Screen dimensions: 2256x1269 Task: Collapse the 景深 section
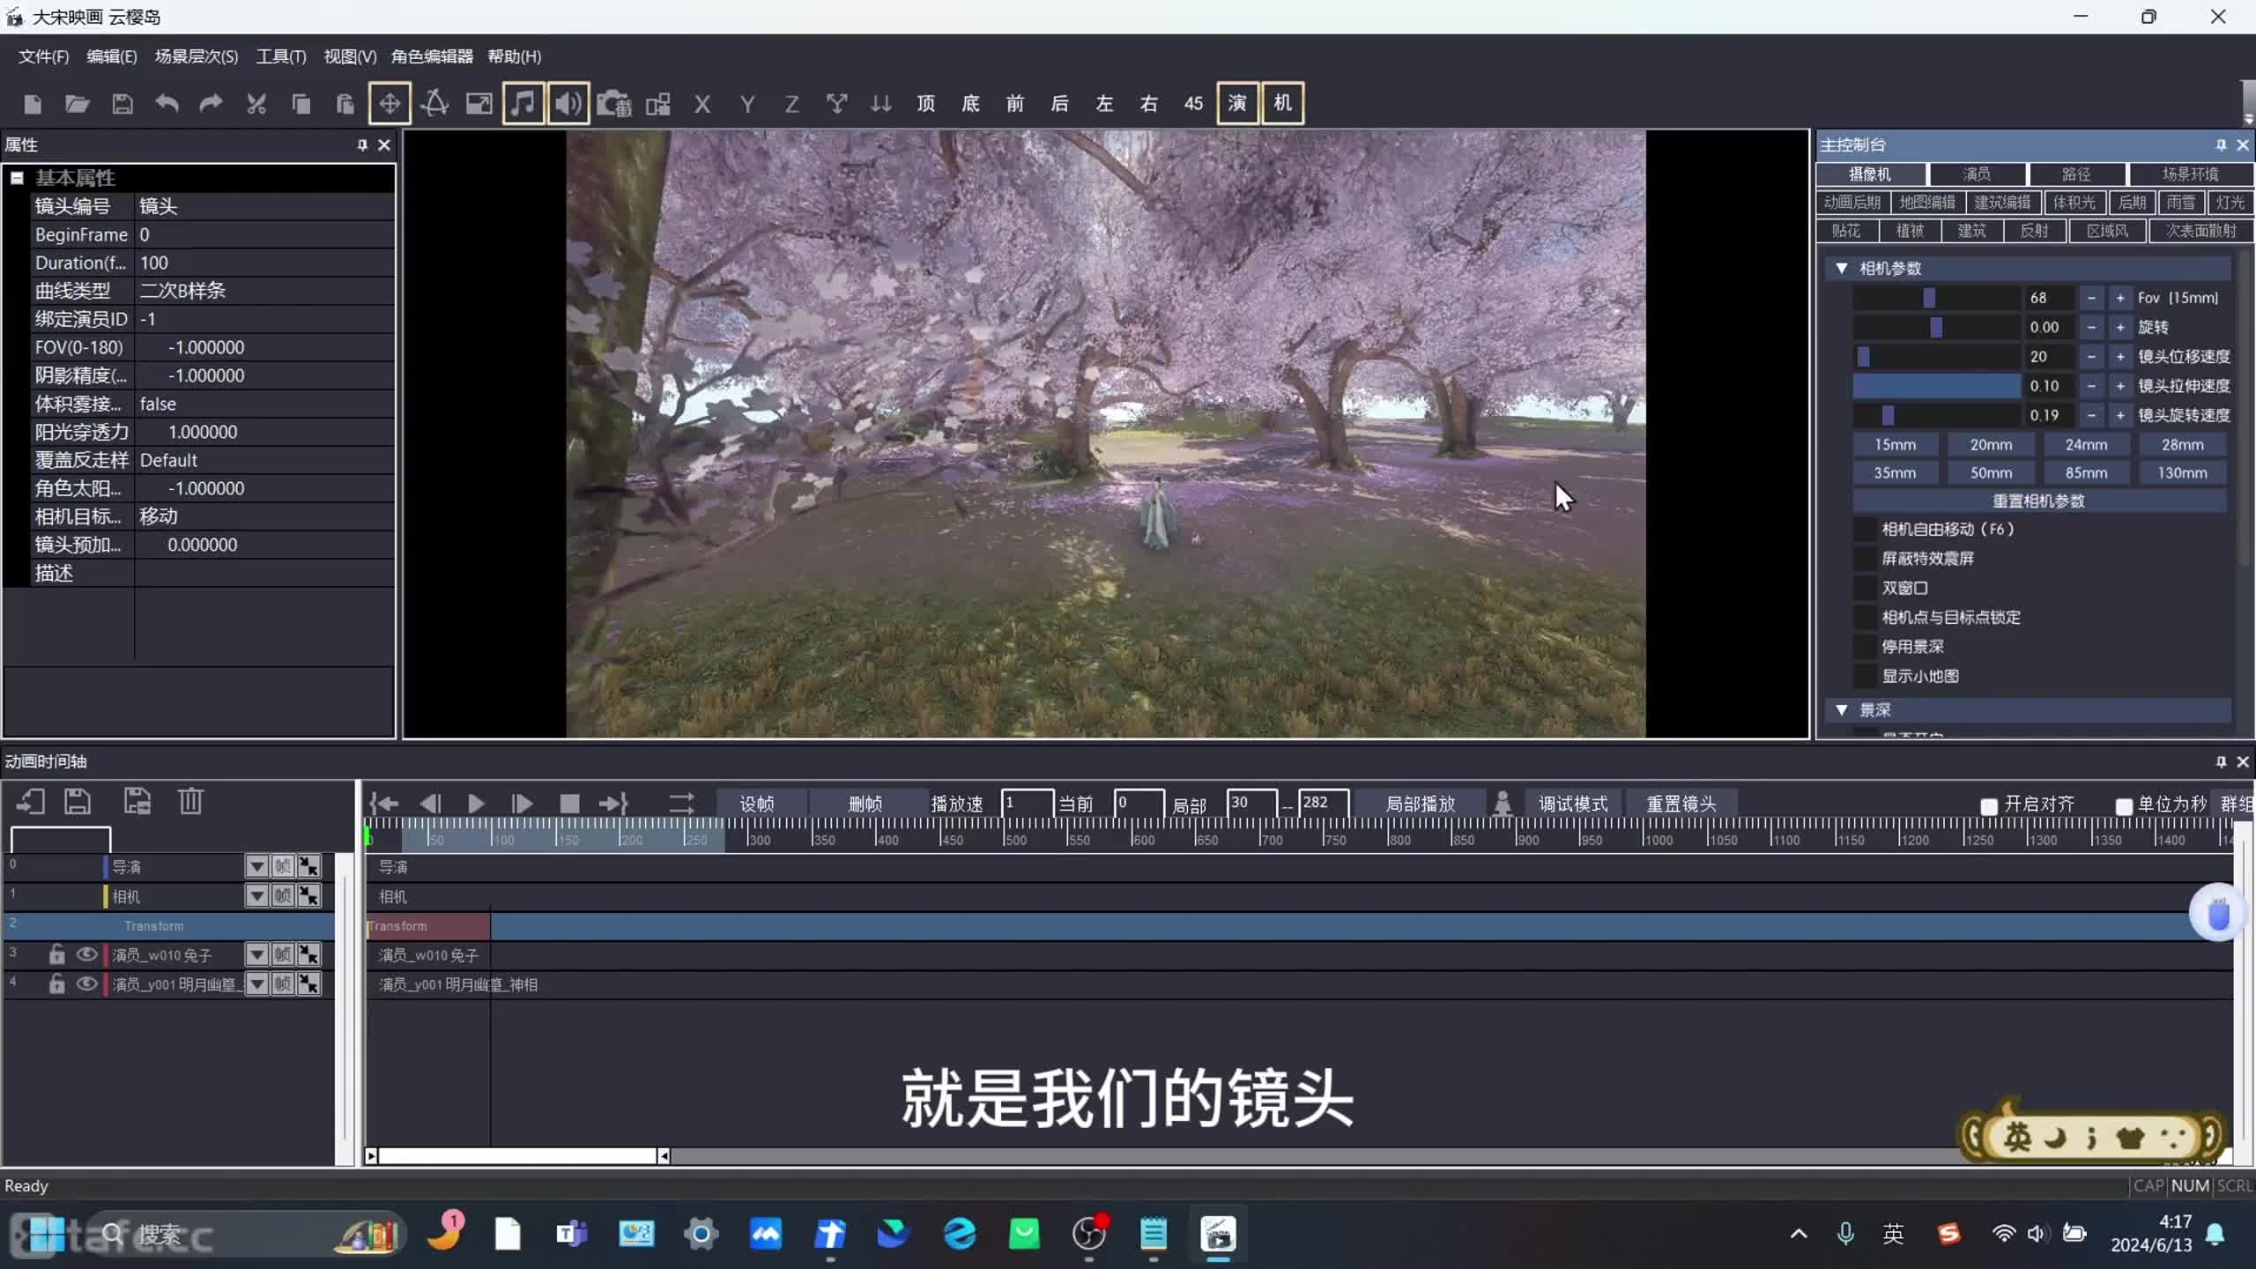coord(1842,710)
